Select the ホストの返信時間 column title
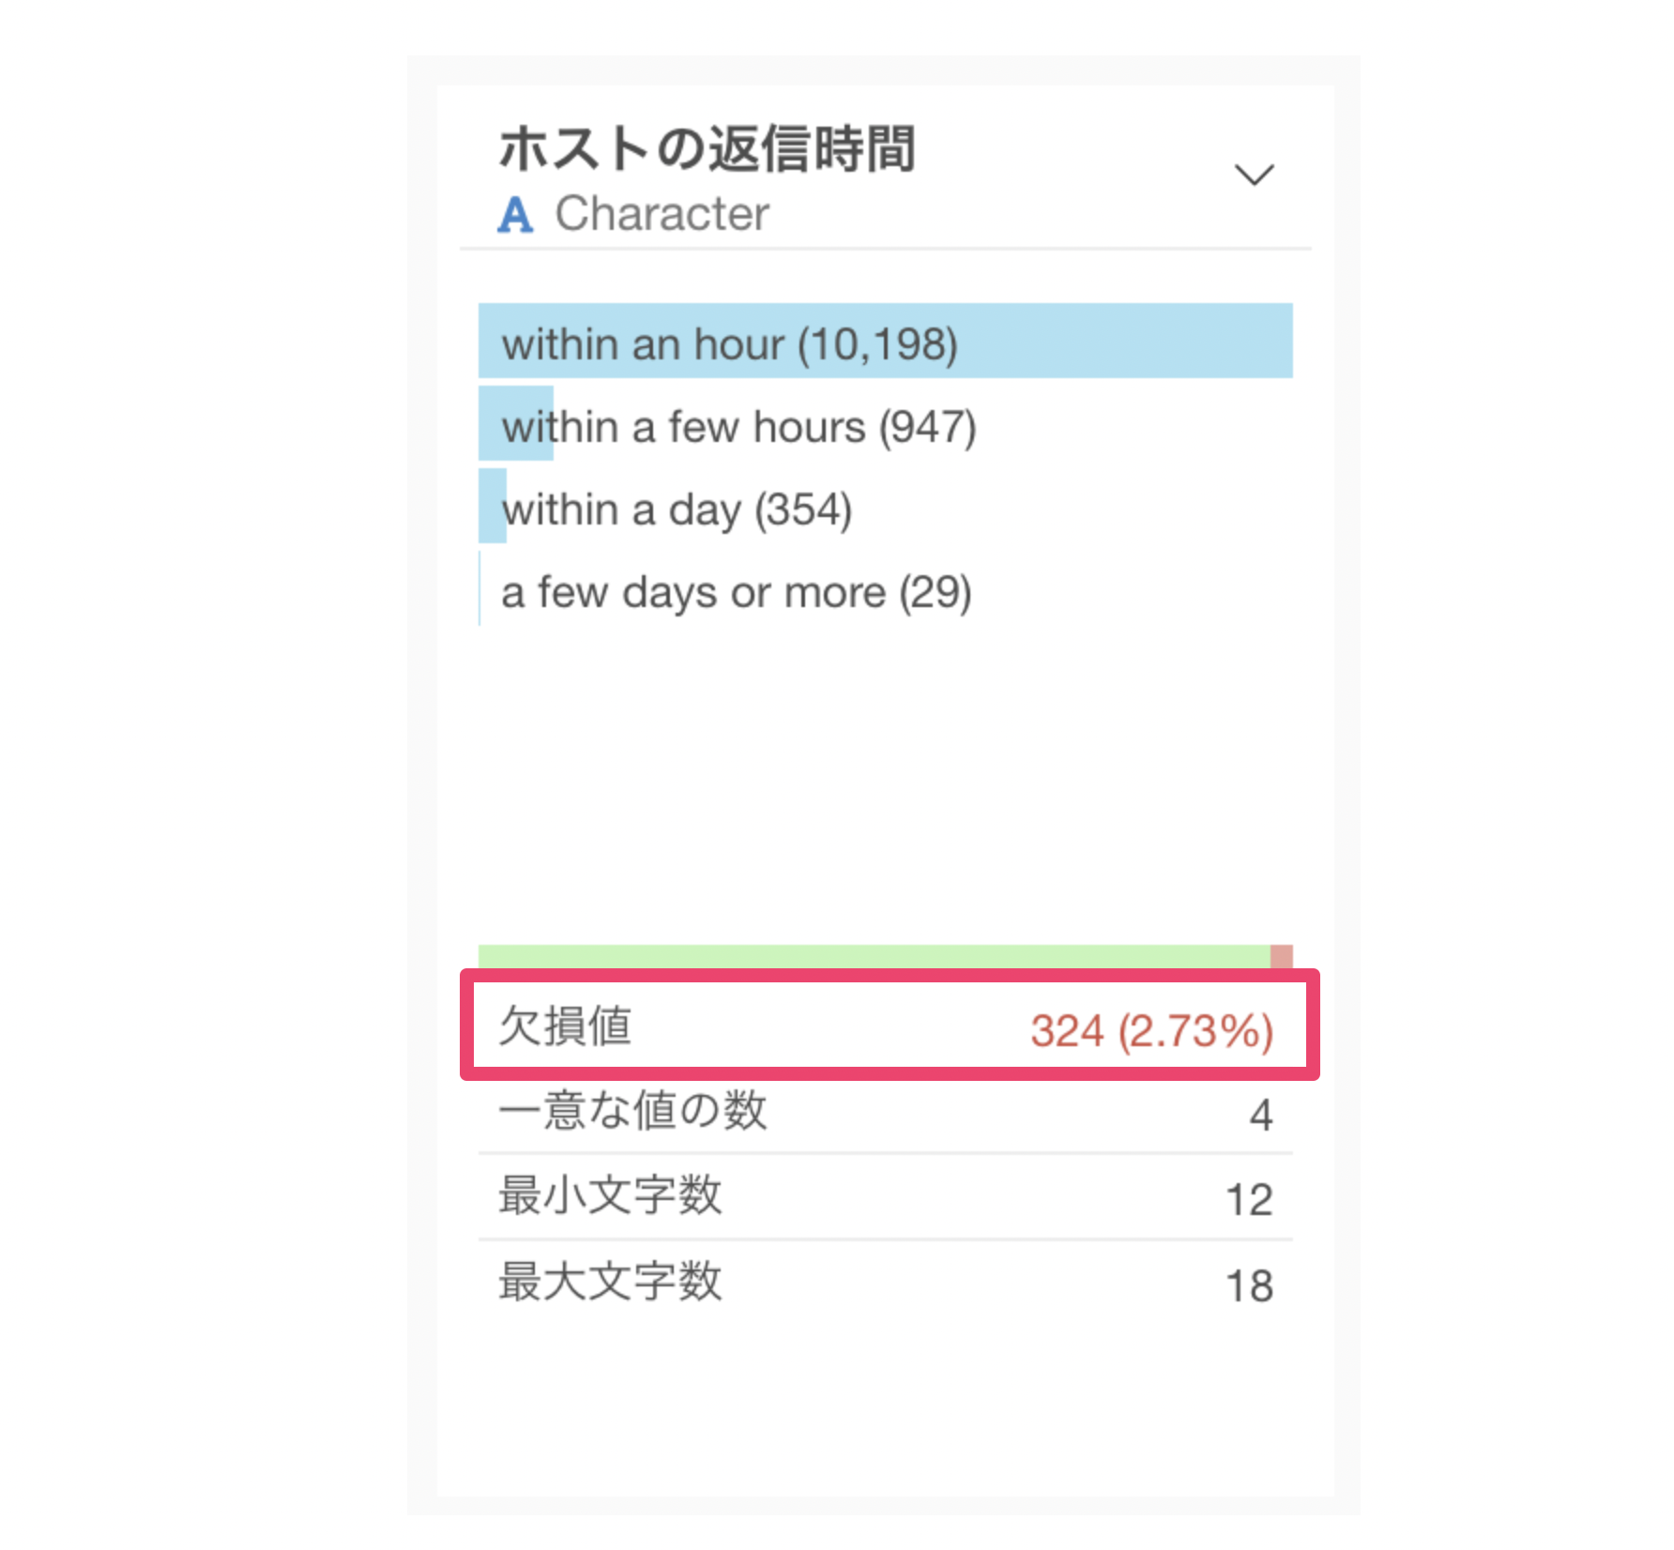Viewport: 1674px width, 1550px height. tap(707, 149)
